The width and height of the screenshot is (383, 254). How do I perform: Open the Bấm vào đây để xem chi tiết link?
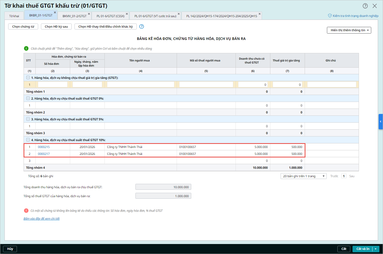coord(41,219)
